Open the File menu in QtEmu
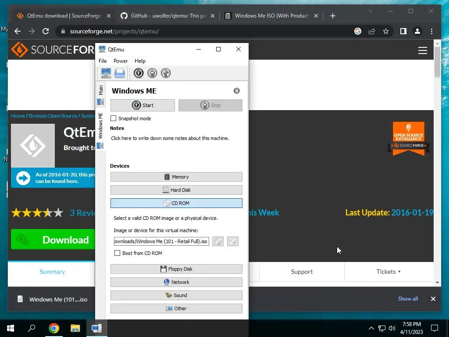The height and width of the screenshot is (337, 449). click(103, 61)
